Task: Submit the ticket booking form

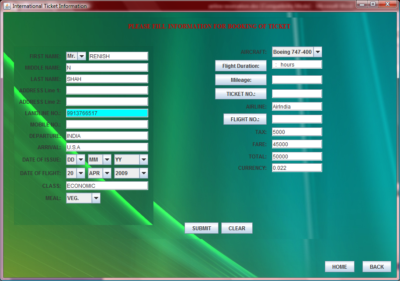Action: click(x=202, y=228)
